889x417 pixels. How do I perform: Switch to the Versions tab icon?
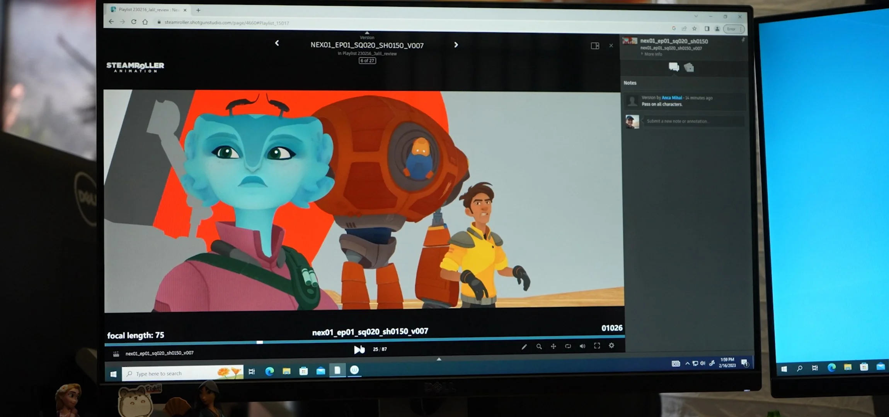689,68
